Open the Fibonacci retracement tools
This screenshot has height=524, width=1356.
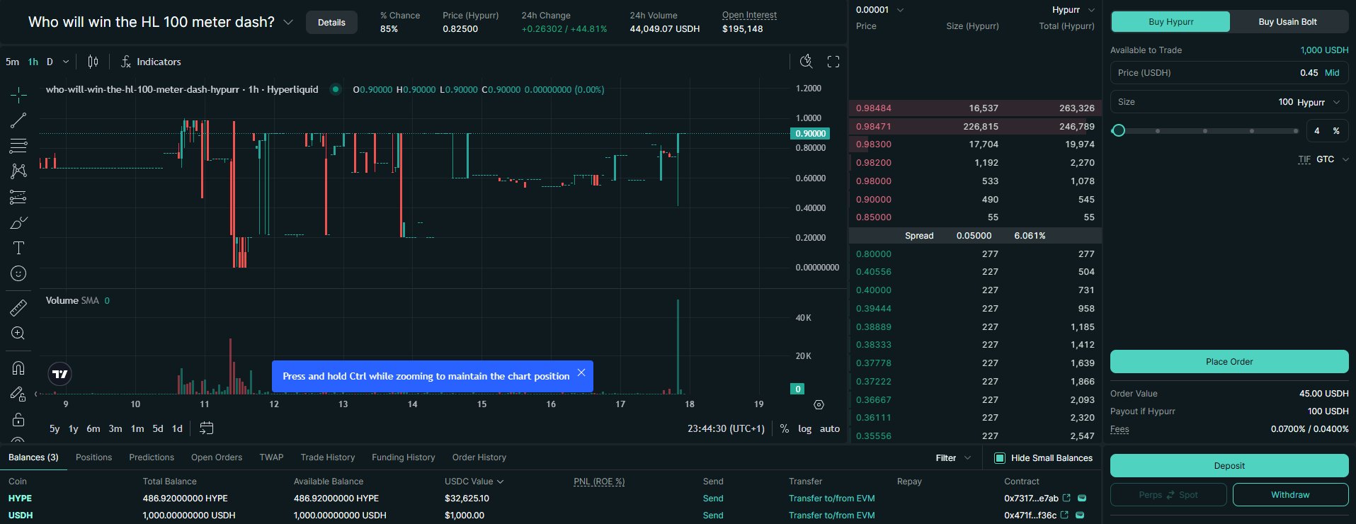[18, 146]
